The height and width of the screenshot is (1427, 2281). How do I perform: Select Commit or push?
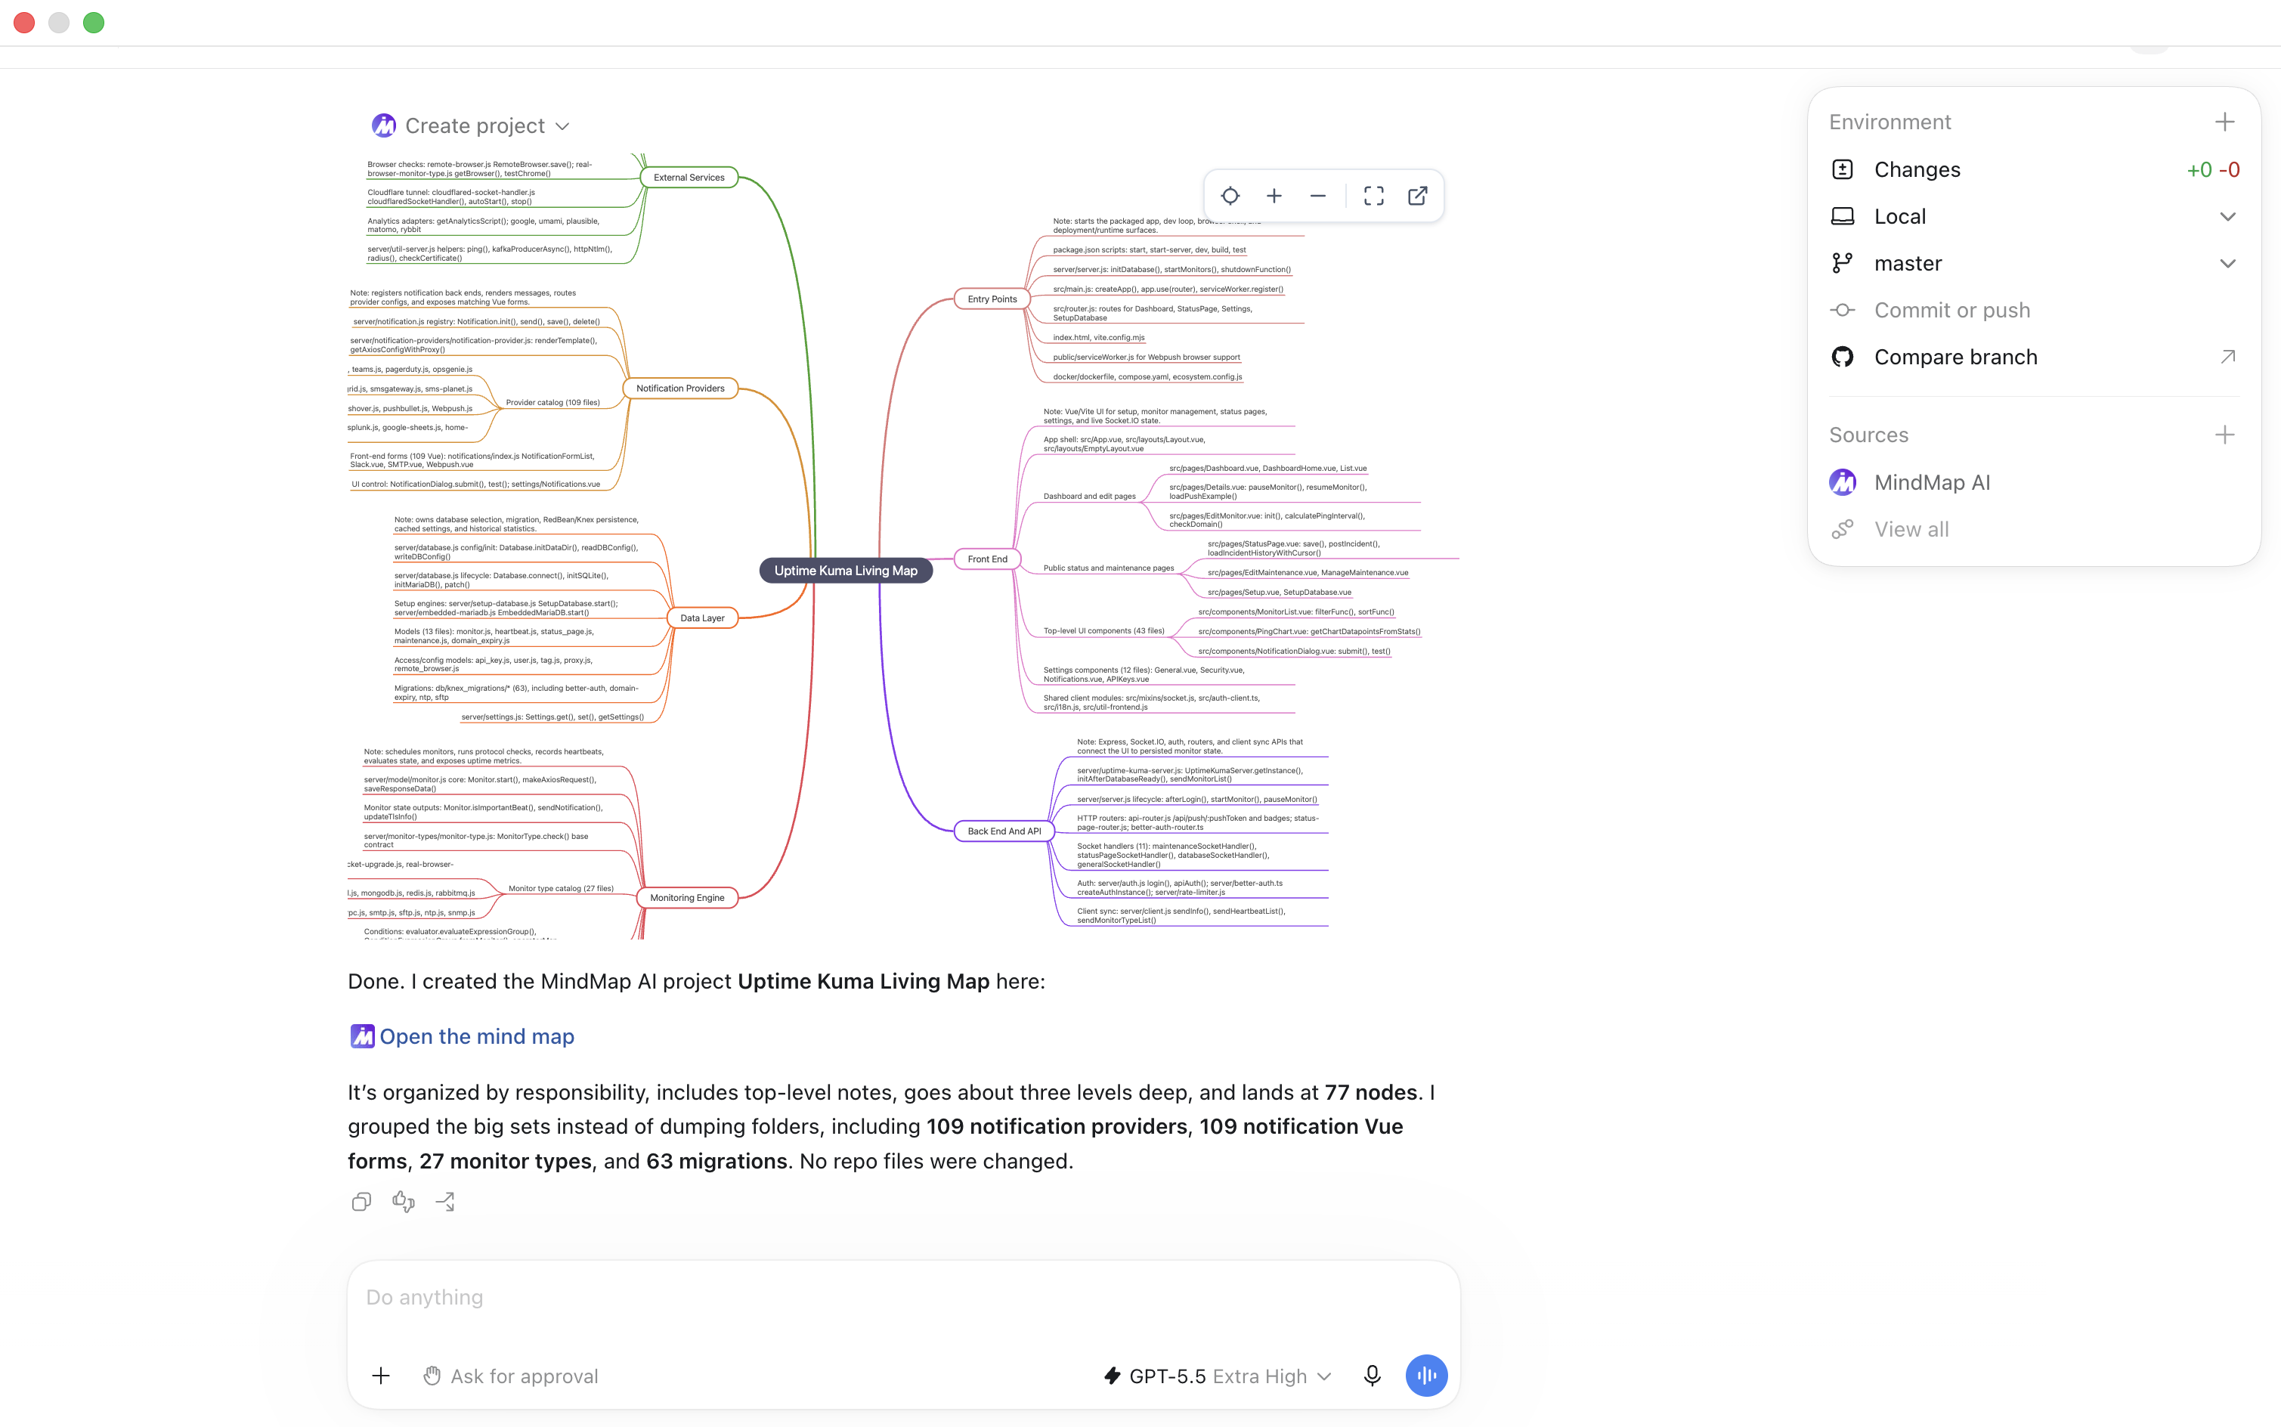click(x=1951, y=311)
